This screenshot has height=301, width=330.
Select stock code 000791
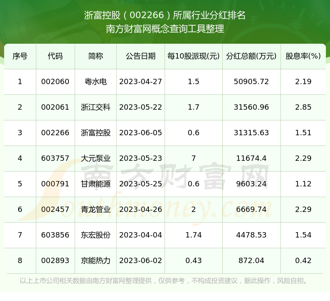click(55, 184)
